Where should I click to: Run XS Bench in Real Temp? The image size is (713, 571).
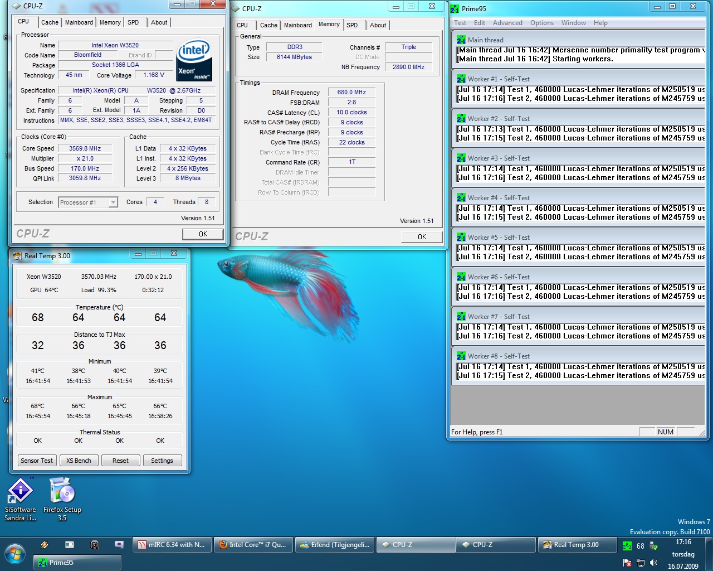(x=79, y=461)
